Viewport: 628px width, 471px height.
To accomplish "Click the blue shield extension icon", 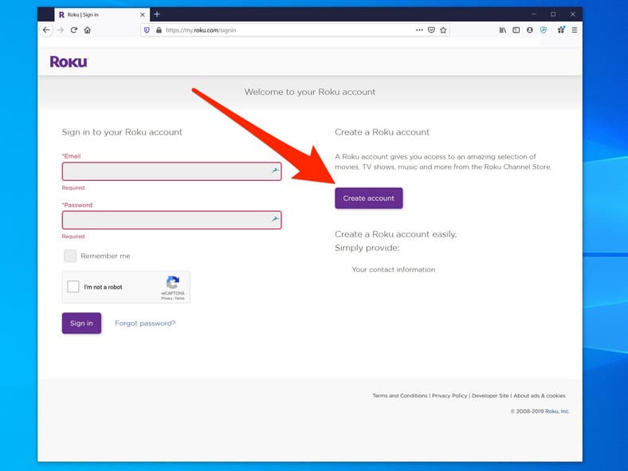I will click(x=544, y=30).
